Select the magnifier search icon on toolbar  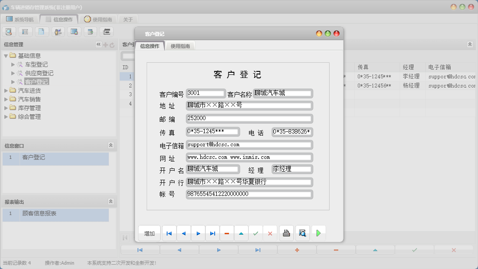click(x=9, y=31)
